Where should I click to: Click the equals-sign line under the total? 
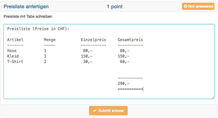(130, 89)
